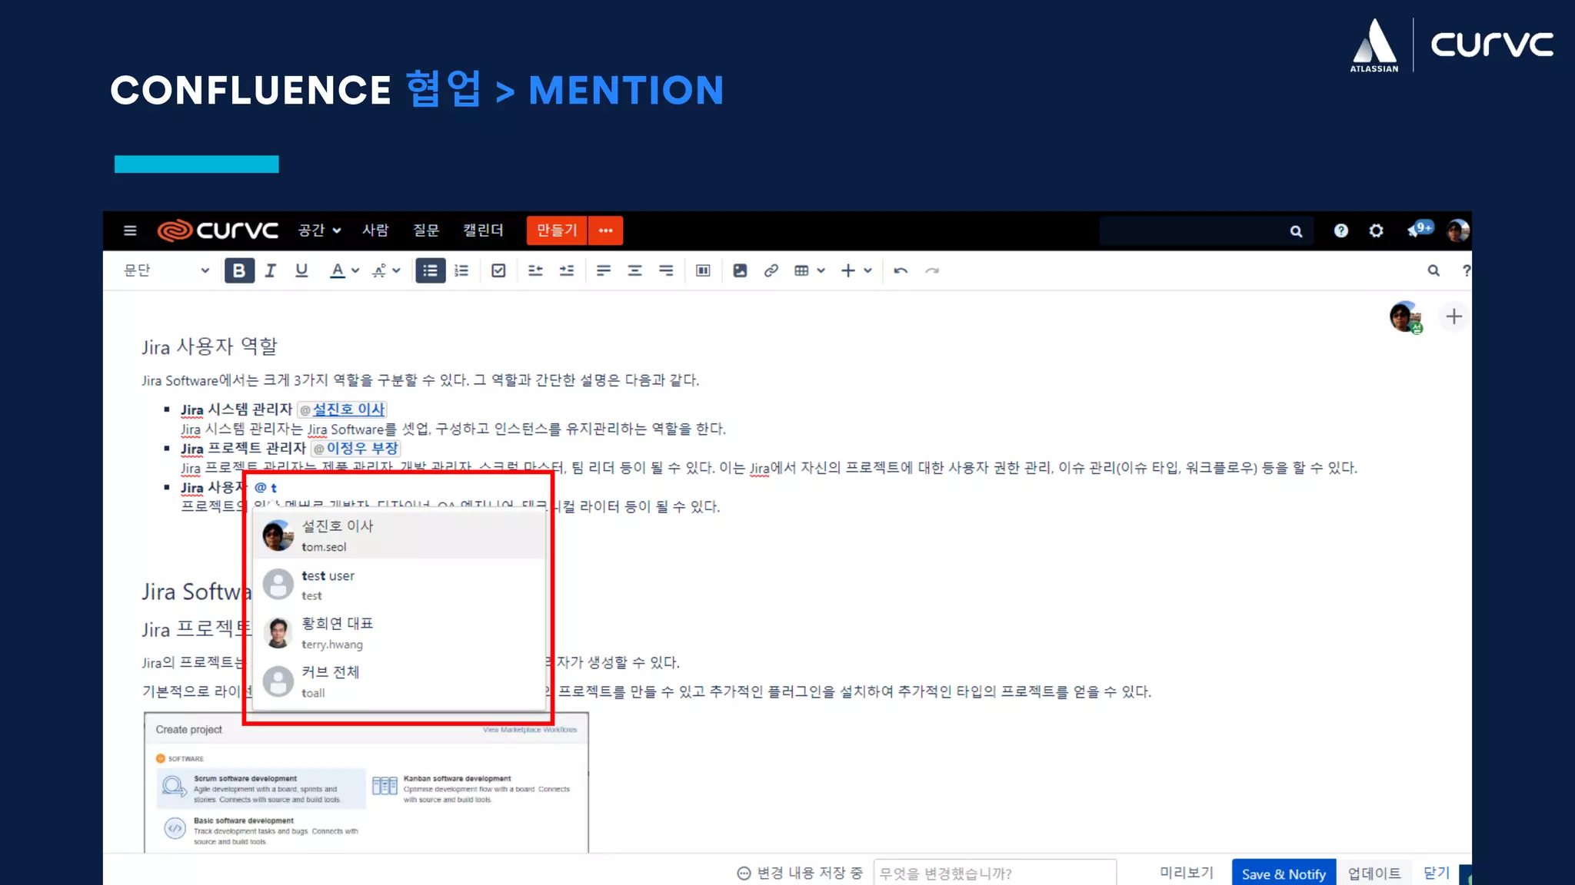Insert a task list checkbox
This screenshot has height=885, width=1575.
coord(498,270)
